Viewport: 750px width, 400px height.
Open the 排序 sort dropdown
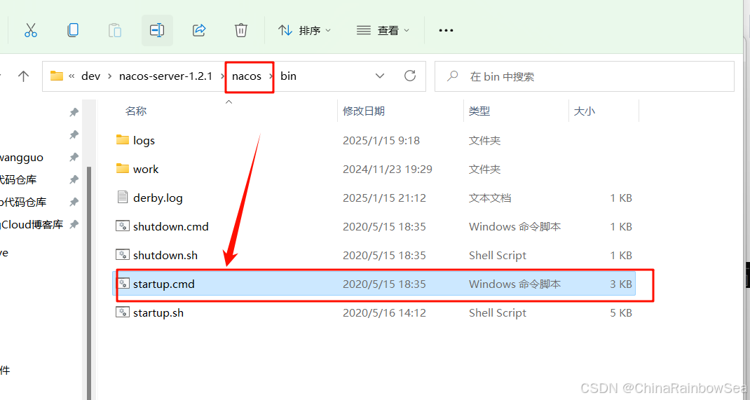click(304, 30)
